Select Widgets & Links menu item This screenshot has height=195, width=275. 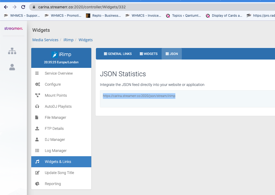pos(61,162)
